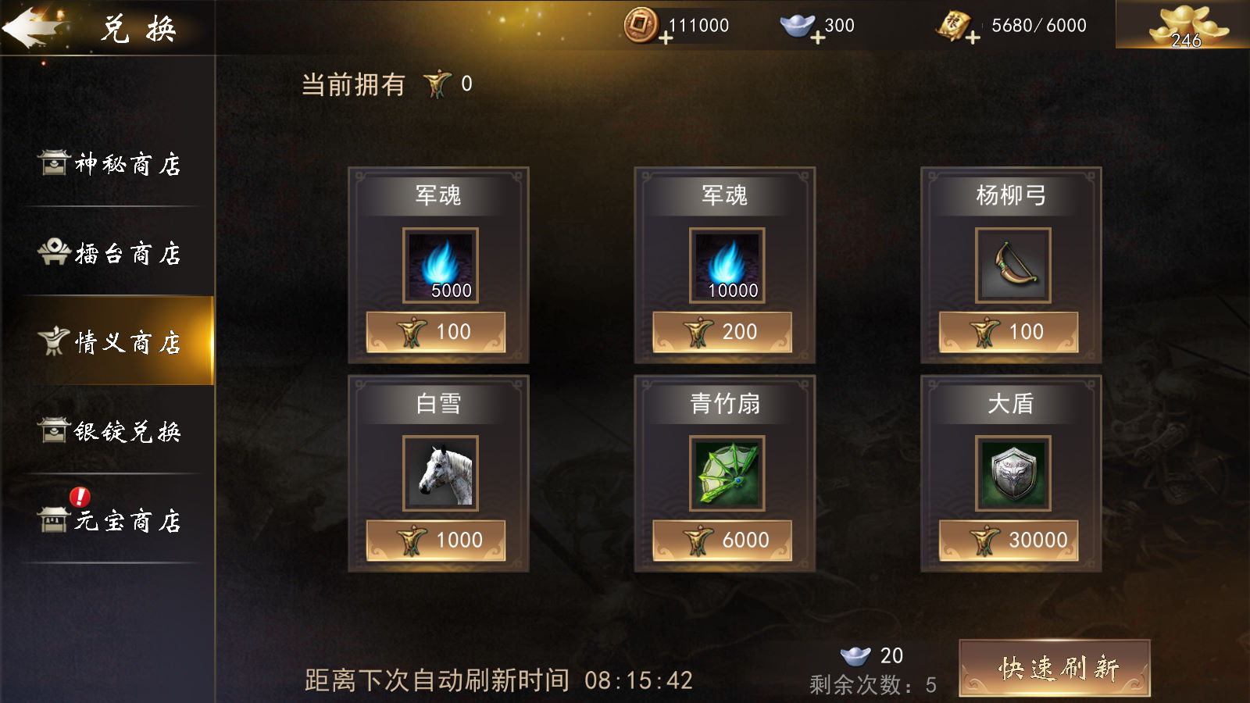Open the 神秘商店 tab
Viewport: 1250px width, 703px height.
109,163
